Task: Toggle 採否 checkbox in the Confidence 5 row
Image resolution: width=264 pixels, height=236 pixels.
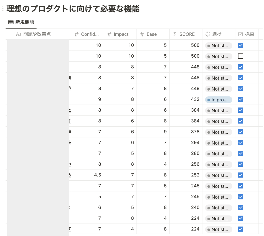Action: pyautogui.click(x=240, y=196)
